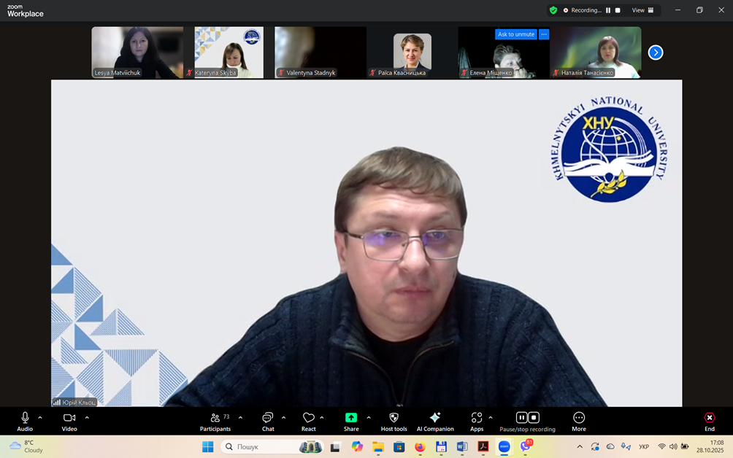This screenshot has height=458, width=733.
Task: Show next participants with arrow
Action: [x=656, y=53]
